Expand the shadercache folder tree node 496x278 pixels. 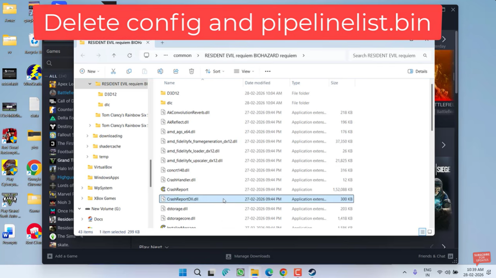point(88,147)
